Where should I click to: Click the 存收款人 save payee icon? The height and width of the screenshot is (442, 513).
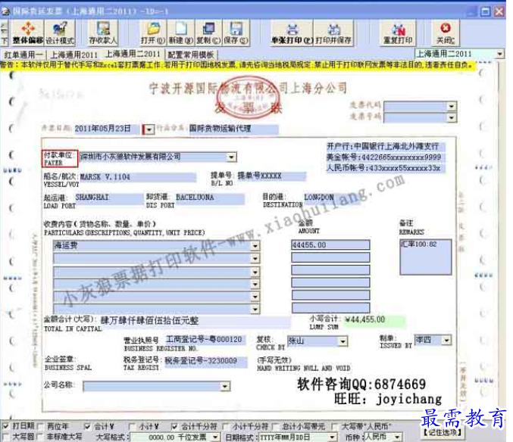(x=103, y=33)
